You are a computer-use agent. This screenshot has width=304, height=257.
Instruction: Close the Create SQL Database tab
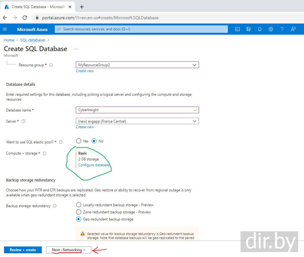pyautogui.click(x=70, y=7)
